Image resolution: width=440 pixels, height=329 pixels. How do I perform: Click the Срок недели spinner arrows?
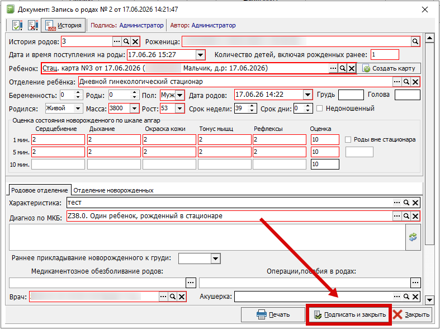252,109
